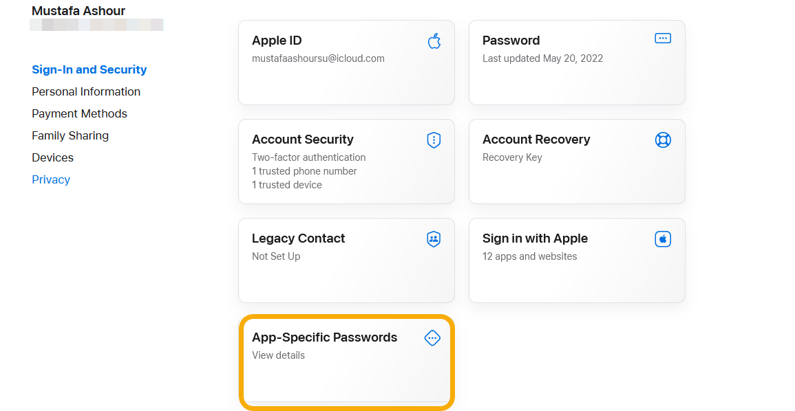
Task: Open the Password card showing last update
Action: point(577,63)
